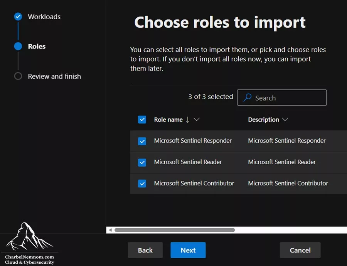The width and height of the screenshot is (347, 266).
Task: Go to the Workloads step
Action: tap(44, 17)
